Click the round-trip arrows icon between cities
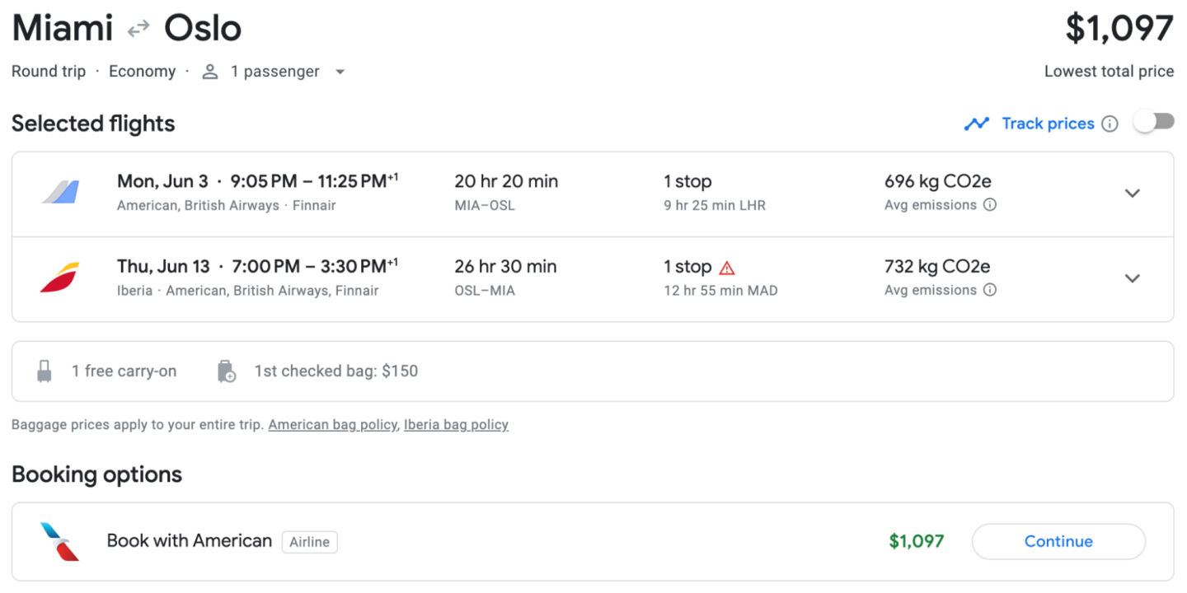Viewport: 1187px width, 593px height. [x=138, y=29]
